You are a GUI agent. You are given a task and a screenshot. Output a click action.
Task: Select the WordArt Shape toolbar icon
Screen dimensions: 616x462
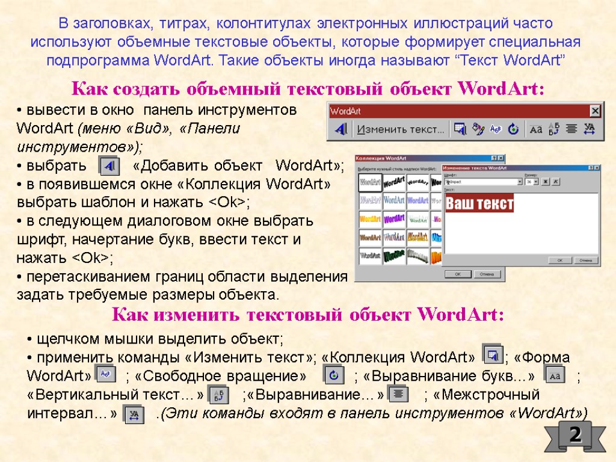(x=496, y=129)
